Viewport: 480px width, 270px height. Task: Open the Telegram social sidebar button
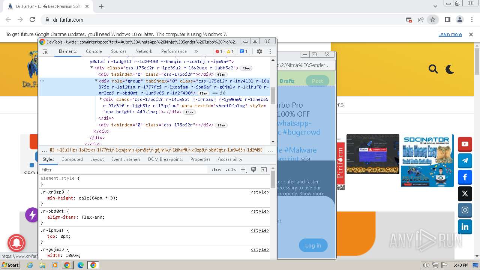(465, 160)
